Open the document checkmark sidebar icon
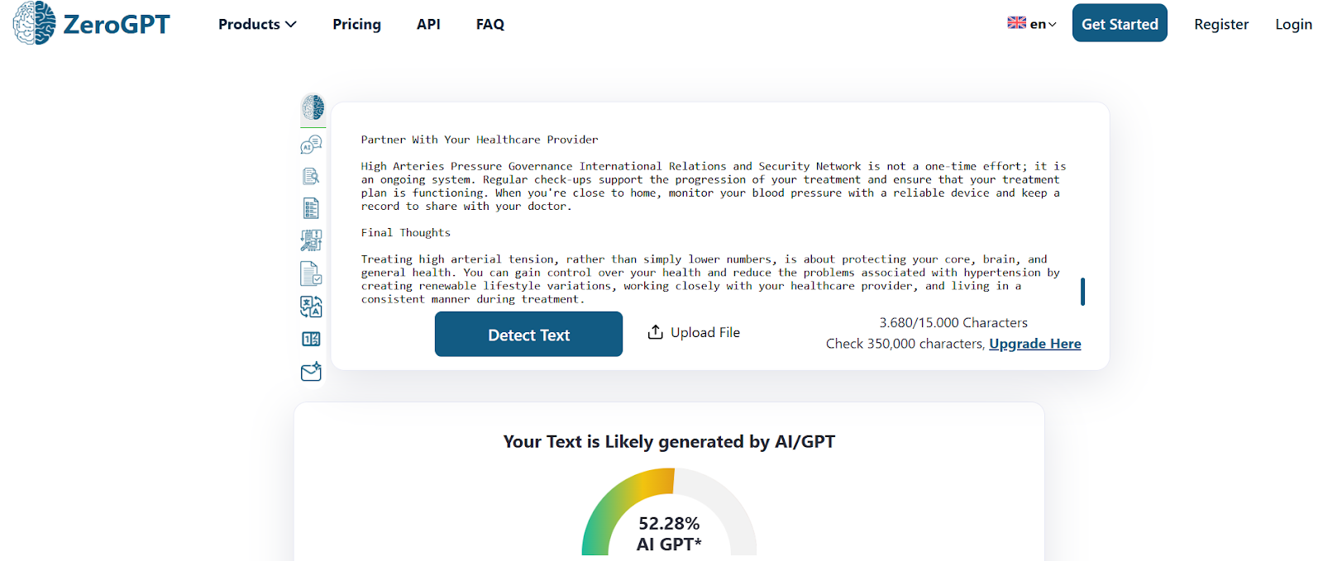Image resolution: width=1323 pixels, height=561 pixels. pyautogui.click(x=311, y=273)
